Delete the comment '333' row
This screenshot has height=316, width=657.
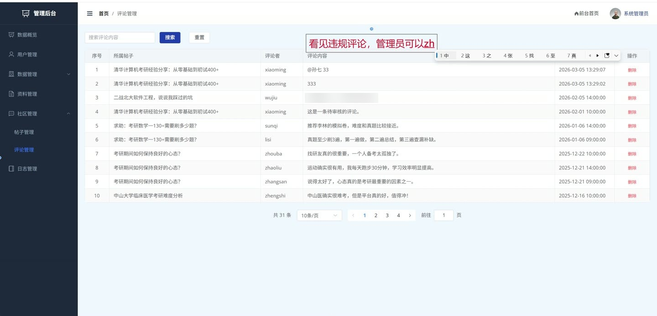pos(632,84)
